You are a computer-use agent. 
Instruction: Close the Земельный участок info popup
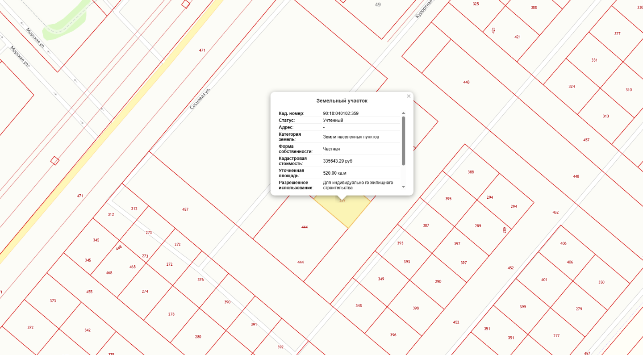[x=408, y=96]
